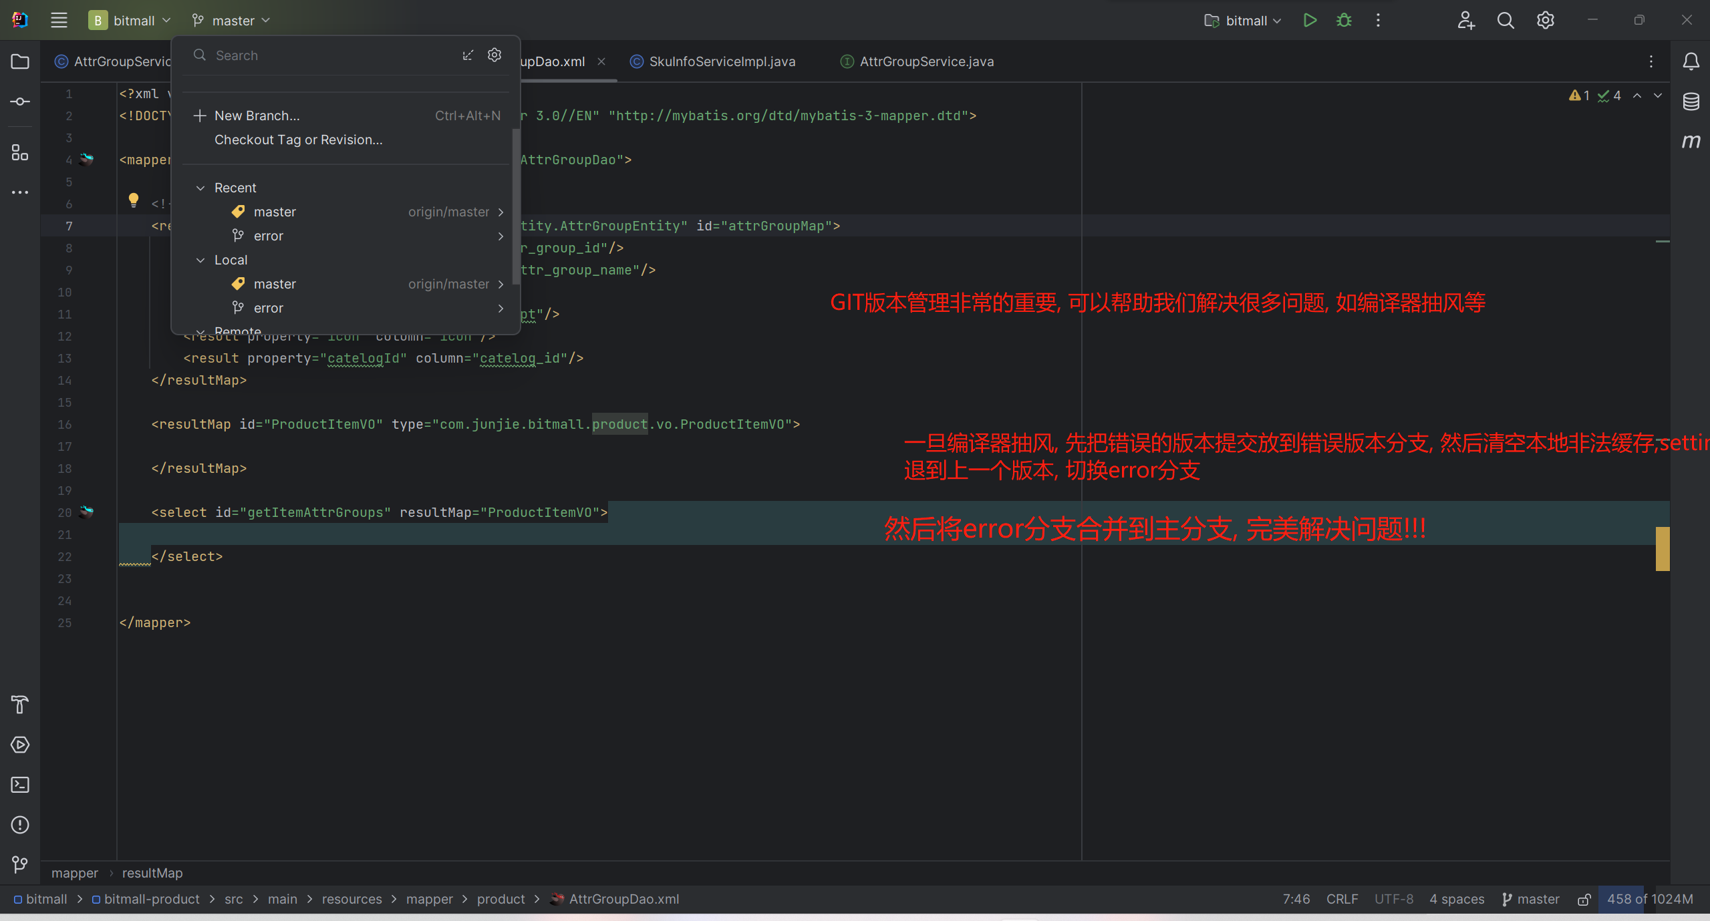Show more tool windows via ellipsis
1710x921 pixels.
20,192
